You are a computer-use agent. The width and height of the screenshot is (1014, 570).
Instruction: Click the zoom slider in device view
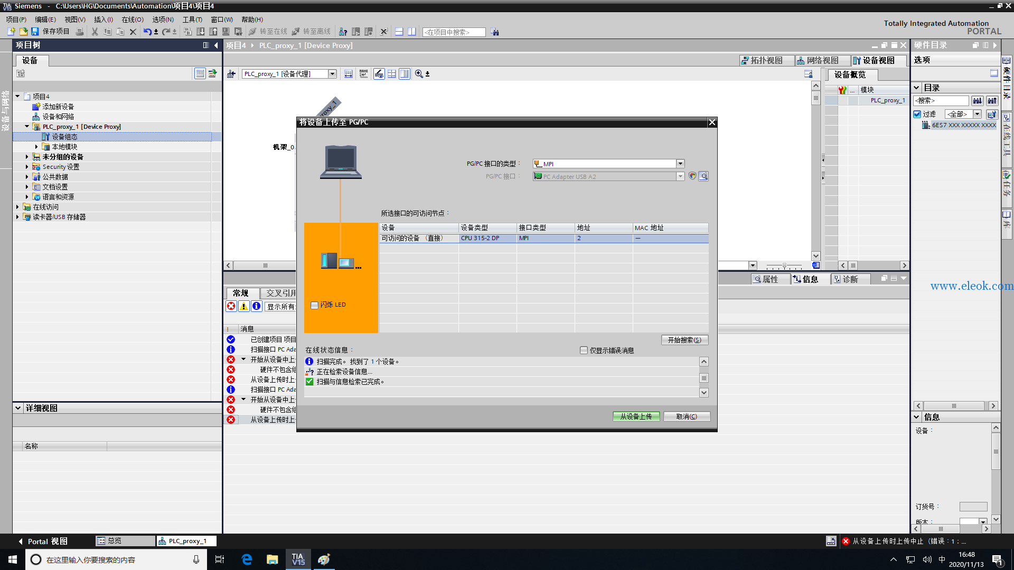coord(784,265)
